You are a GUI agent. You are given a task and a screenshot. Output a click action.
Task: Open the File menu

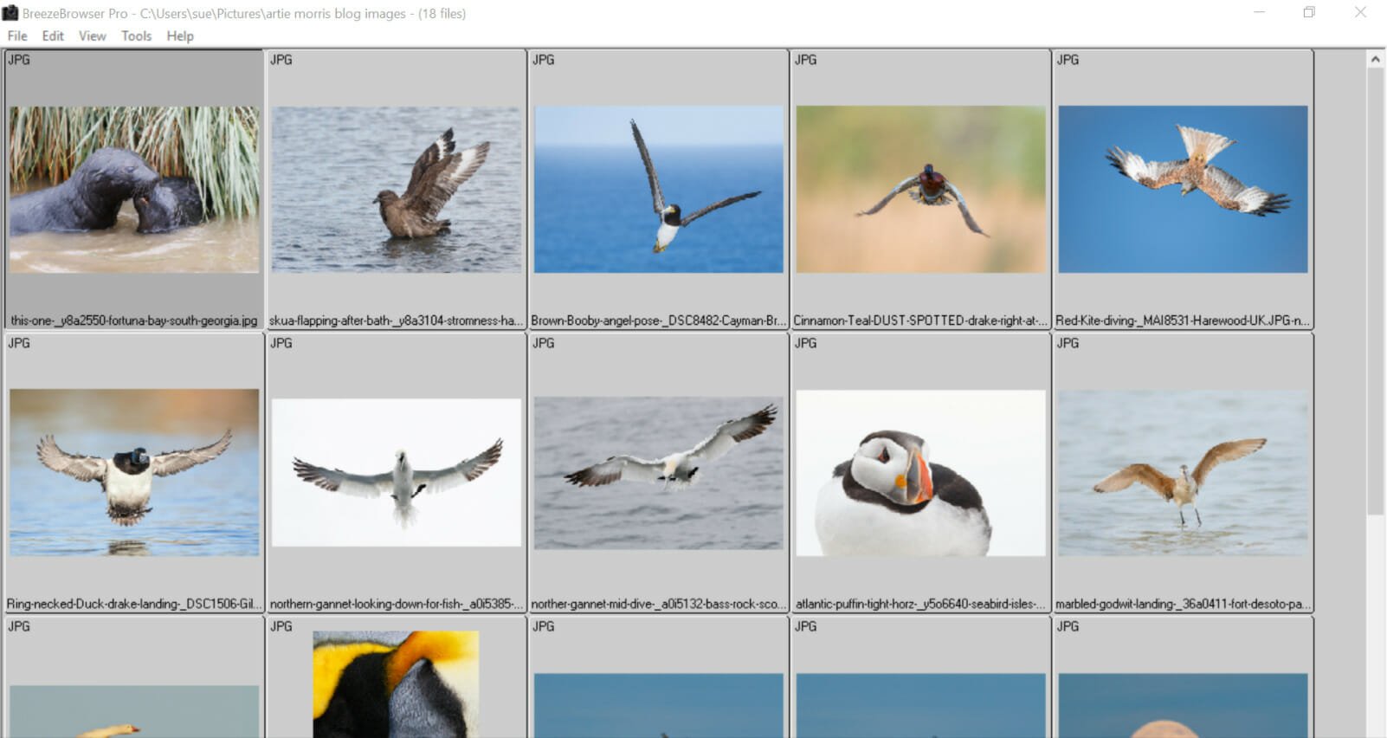click(x=17, y=36)
